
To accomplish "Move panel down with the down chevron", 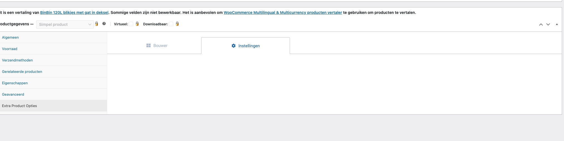I will (x=548, y=24).
